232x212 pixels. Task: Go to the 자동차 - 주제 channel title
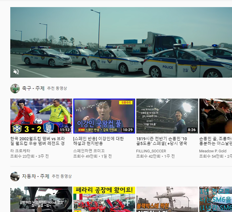[x=35, y=176]
